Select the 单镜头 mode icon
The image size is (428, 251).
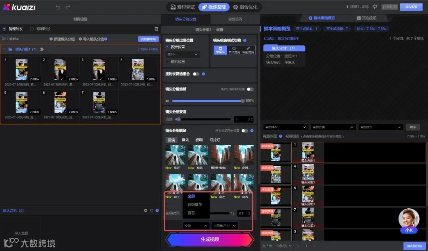click(x=220, y=50)
